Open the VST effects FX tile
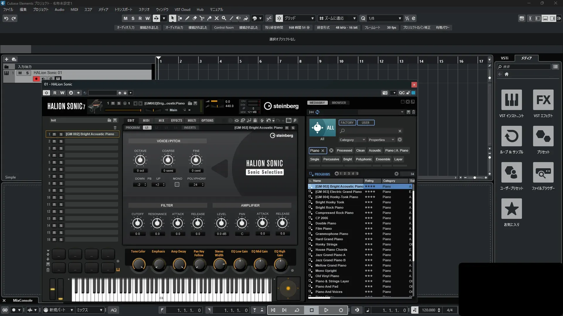 (x=543, y=100)
